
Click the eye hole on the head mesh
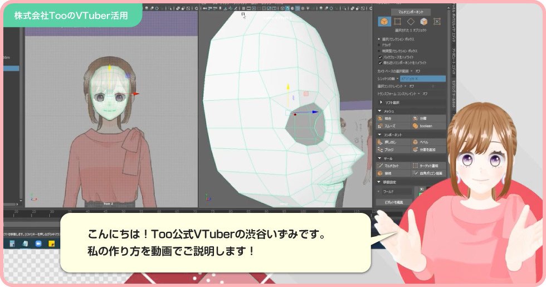(305, 124)
